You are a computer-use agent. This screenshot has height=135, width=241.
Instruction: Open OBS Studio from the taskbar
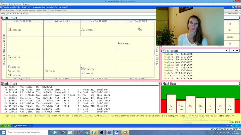[x=102, y=132]
